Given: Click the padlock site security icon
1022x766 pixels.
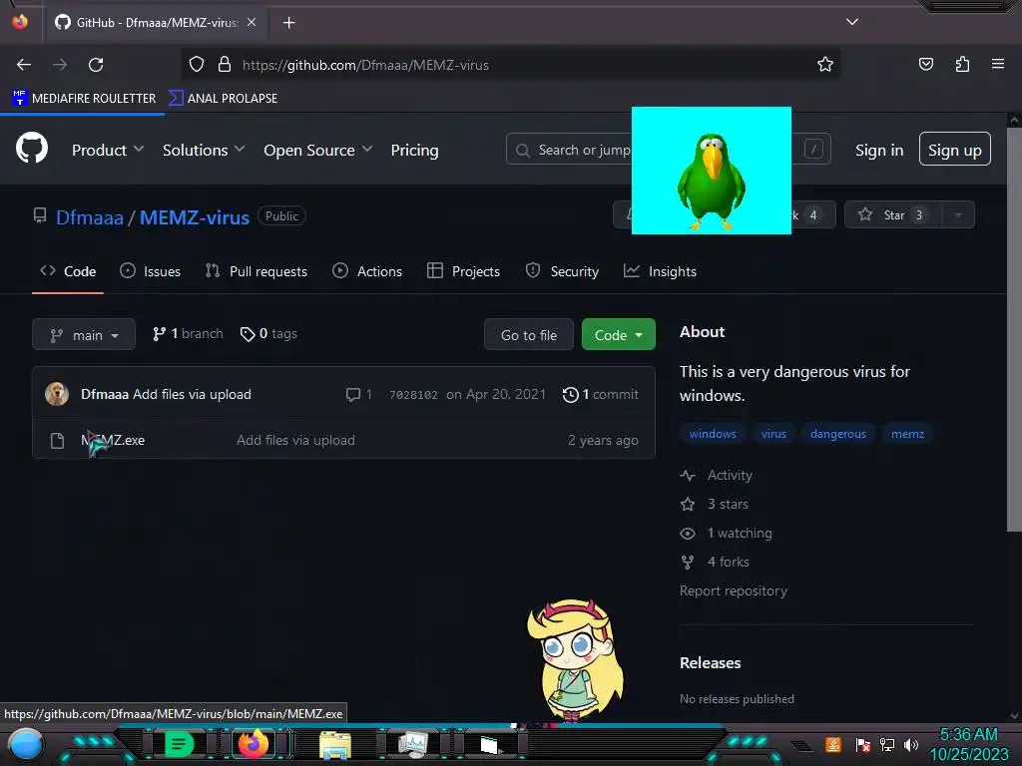Looking at the screenshot, I should pos(225,65).
